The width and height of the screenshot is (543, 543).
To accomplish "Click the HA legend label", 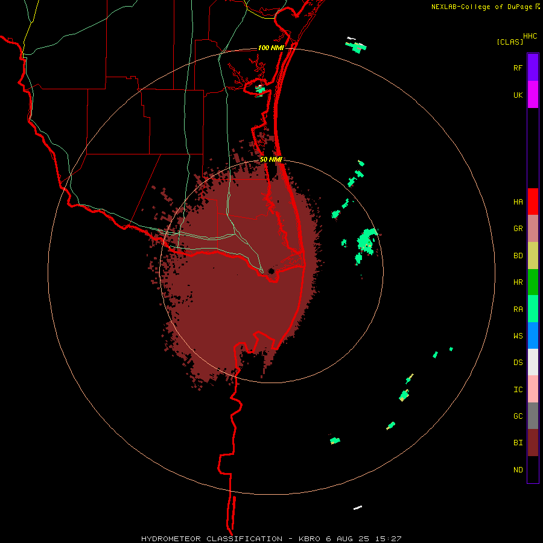I will coord(518,202).
